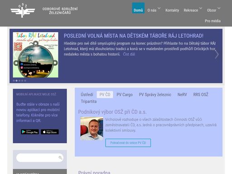
Task: Select the first carousel indicator dot
Action: (x=14, y=81)
